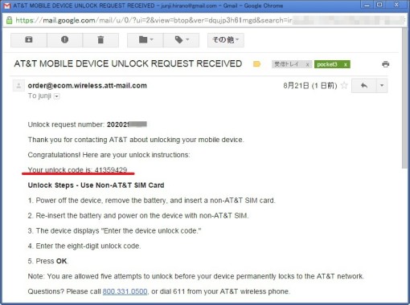This screenshot has height=305, width=410.
Task: Open the 800.331.0500 phone link
Action: coord(125,291)
